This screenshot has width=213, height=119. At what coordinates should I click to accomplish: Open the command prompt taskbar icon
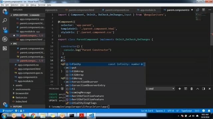[72, 116]
